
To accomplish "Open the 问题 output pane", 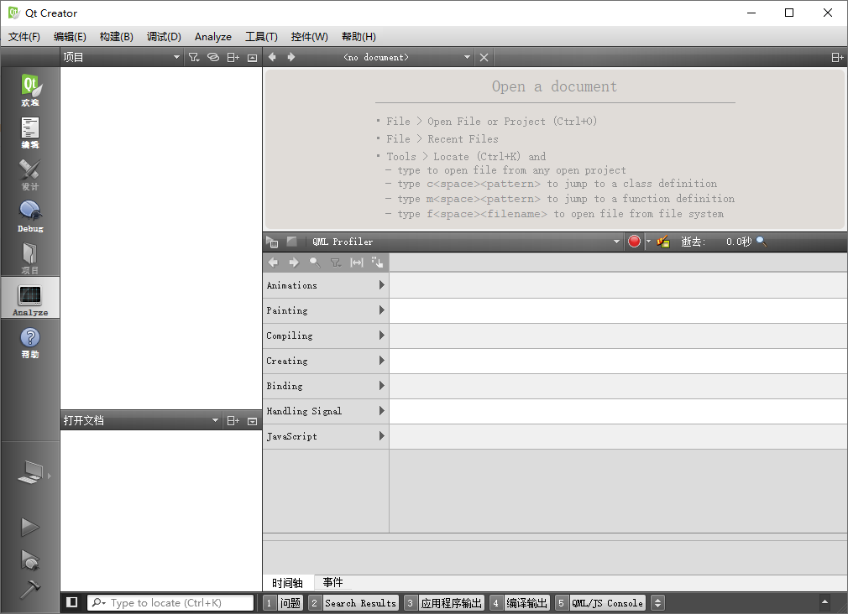I will point(283,602).
